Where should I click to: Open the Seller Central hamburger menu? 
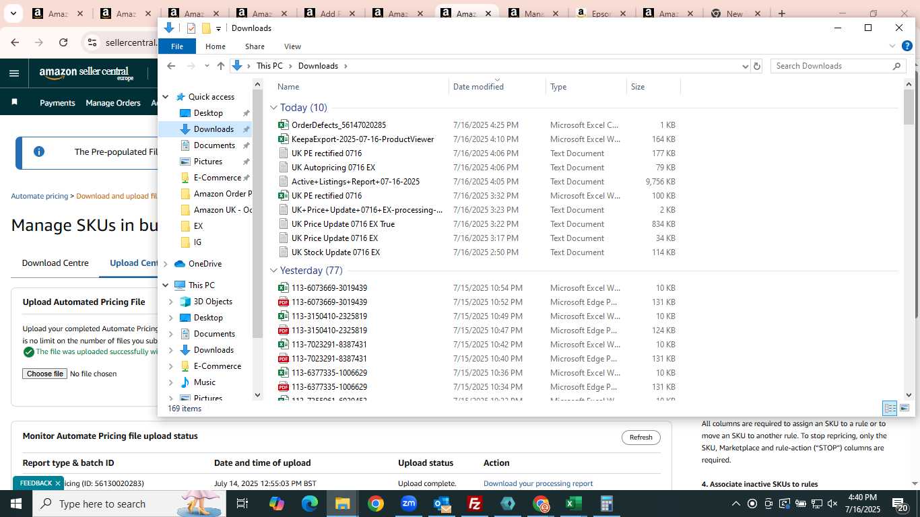(x=14, y=73)
